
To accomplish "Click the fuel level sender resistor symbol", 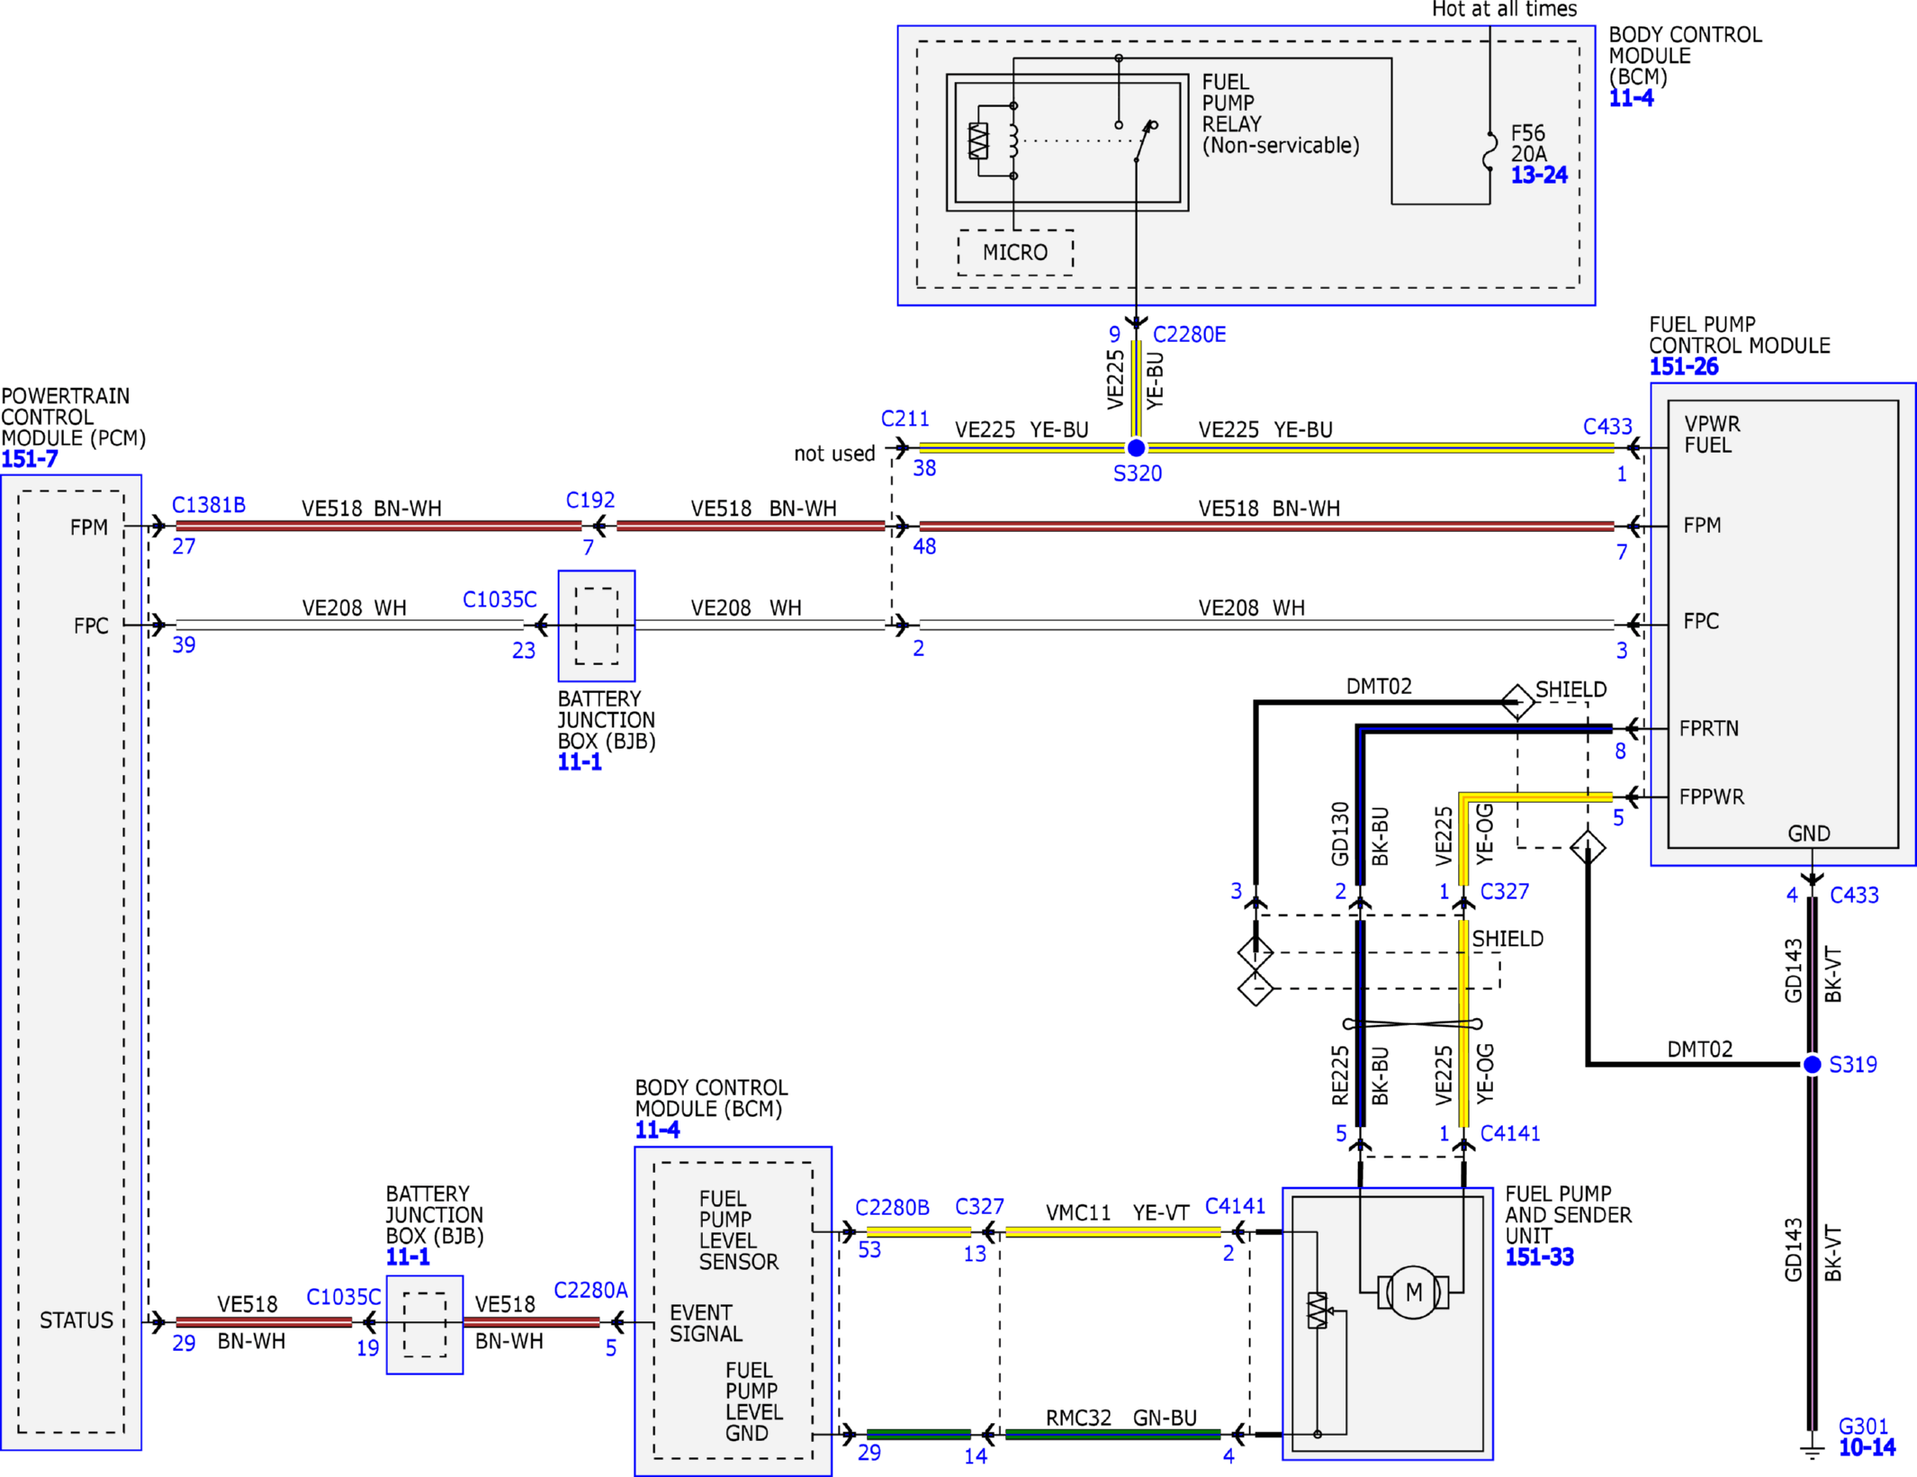I will pos(1317,1310).
